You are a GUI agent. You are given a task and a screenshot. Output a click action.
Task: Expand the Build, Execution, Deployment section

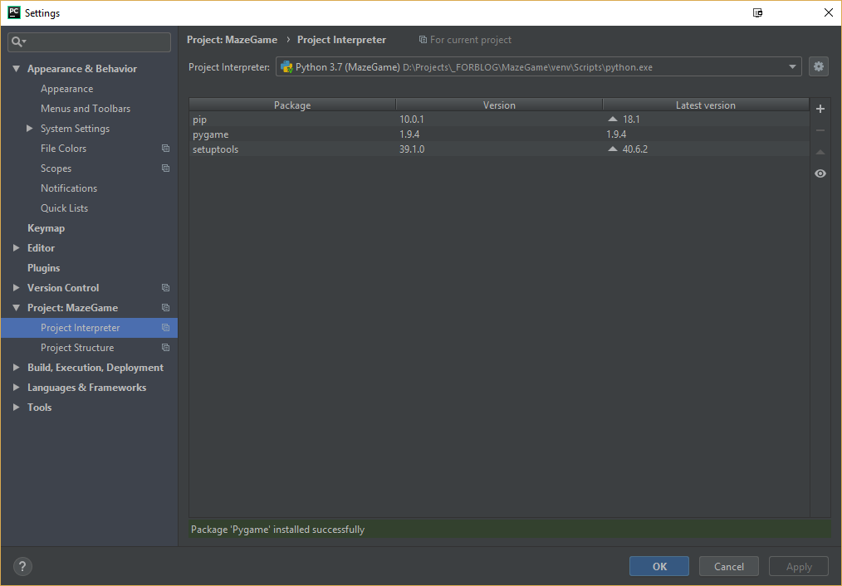click(x=17, y=368)
